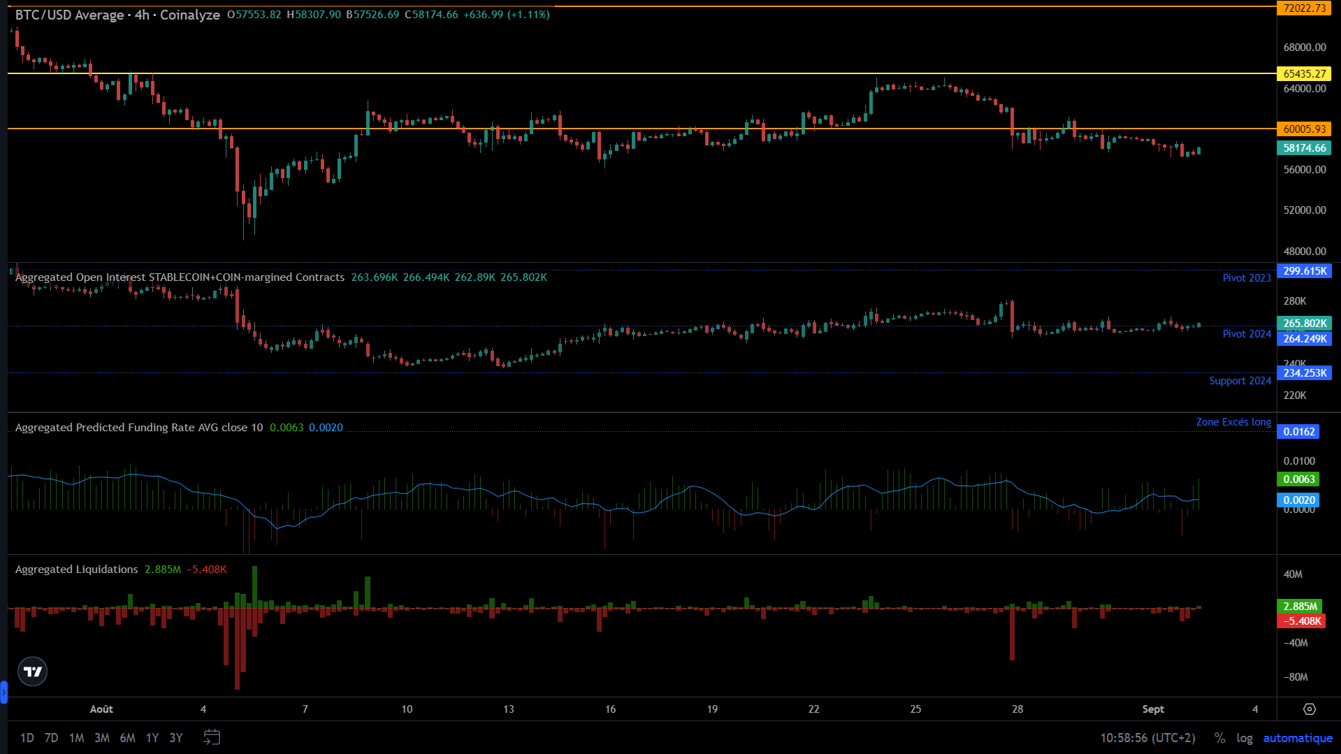Open the go-to-date calendar icon

coord(212,737)
